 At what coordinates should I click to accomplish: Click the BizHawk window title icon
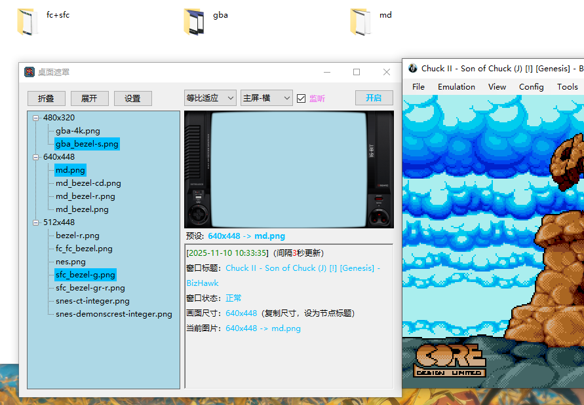[x=413, y=68]
